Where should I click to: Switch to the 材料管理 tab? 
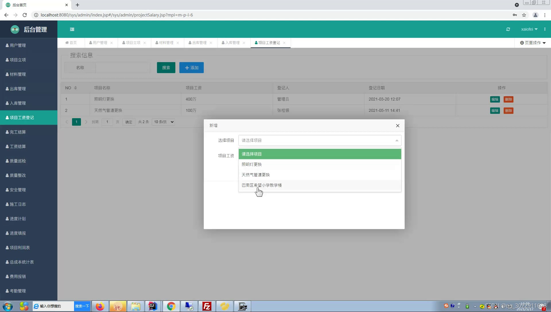164,43
